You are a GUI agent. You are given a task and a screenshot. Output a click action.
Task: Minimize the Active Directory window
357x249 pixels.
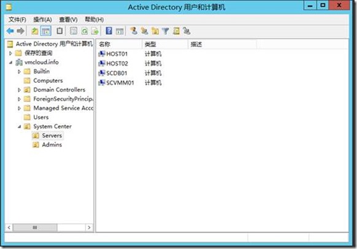(x=310, y=6)
